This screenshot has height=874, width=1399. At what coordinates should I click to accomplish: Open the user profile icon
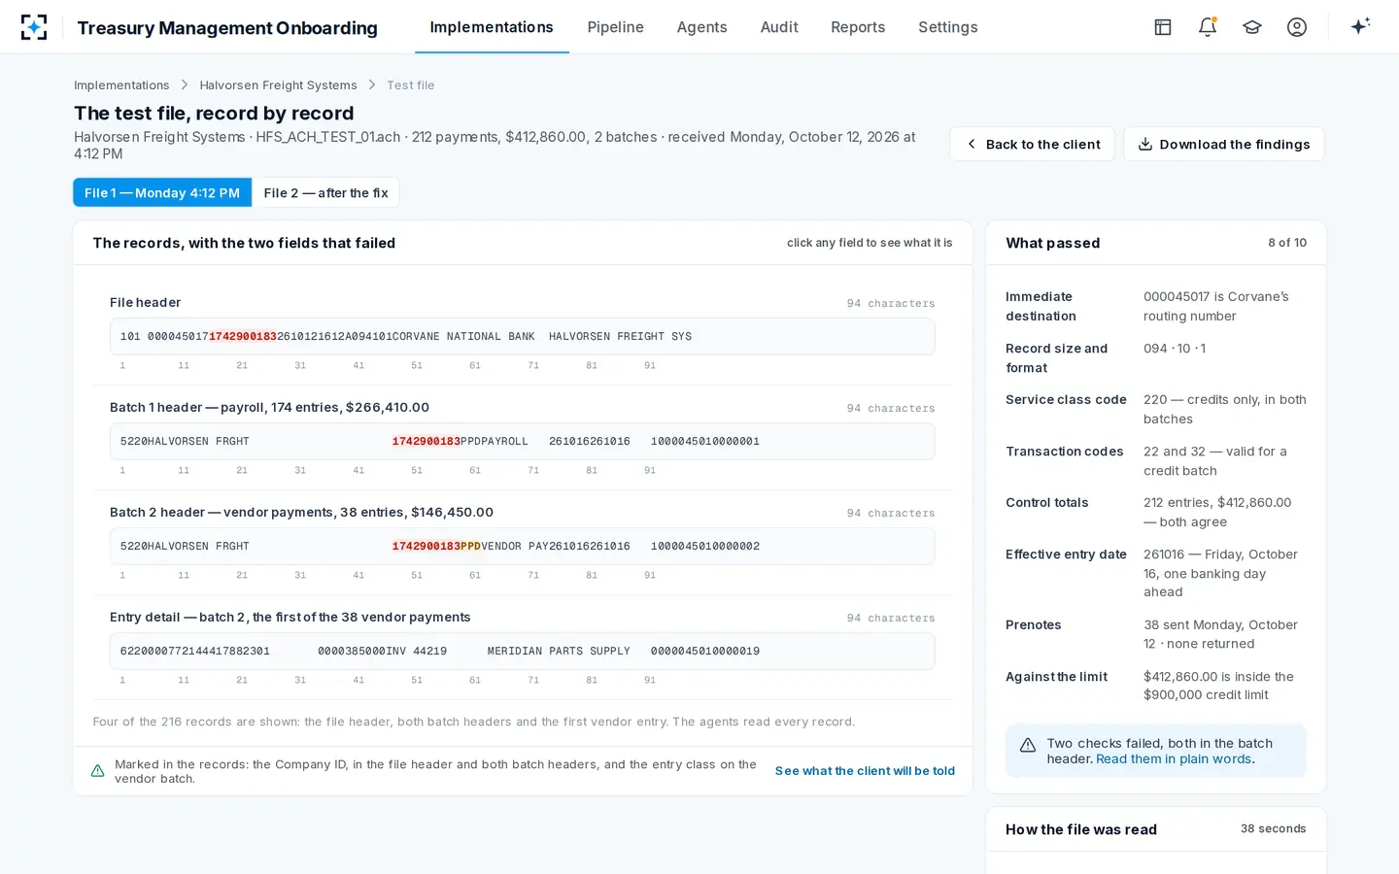click(x=1297, y=27)
